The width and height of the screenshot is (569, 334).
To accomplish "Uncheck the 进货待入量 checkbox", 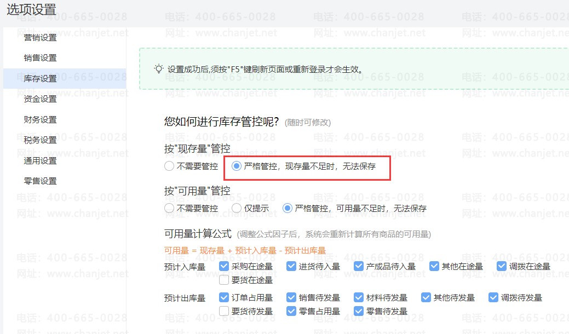I will click(x=291, y=266).
